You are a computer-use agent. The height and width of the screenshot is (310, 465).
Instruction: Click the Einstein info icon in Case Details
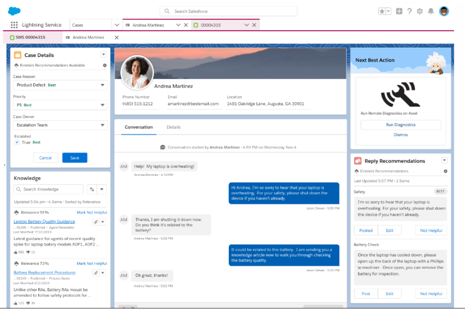(105, 65)
